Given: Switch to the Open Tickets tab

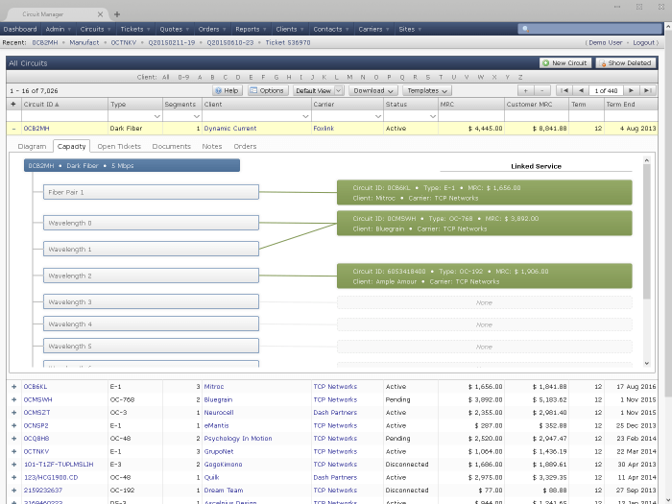Looking at the screenshot, I should coord(119,146).
